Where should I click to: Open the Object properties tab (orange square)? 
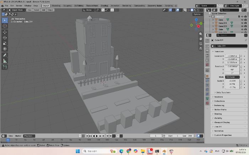[207, 76]
